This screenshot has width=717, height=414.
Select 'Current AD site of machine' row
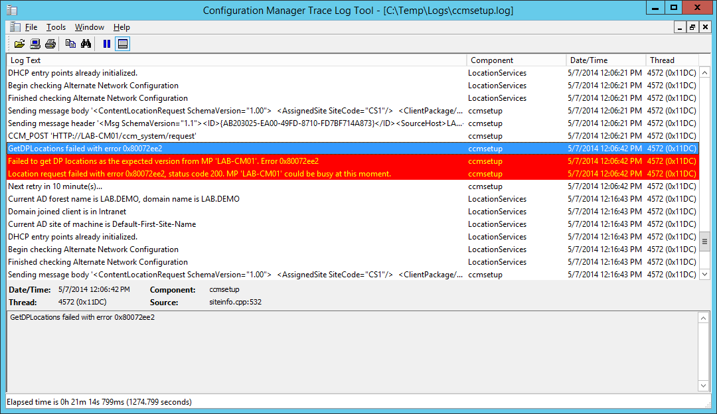pyautogui.click(x=353, y=224)
